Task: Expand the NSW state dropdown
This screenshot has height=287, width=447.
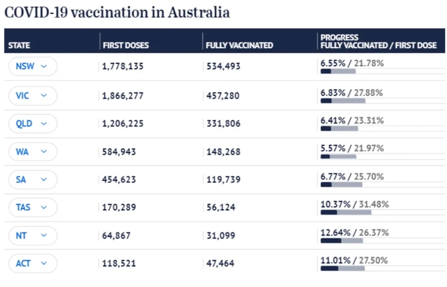Action: coord(33,66)
